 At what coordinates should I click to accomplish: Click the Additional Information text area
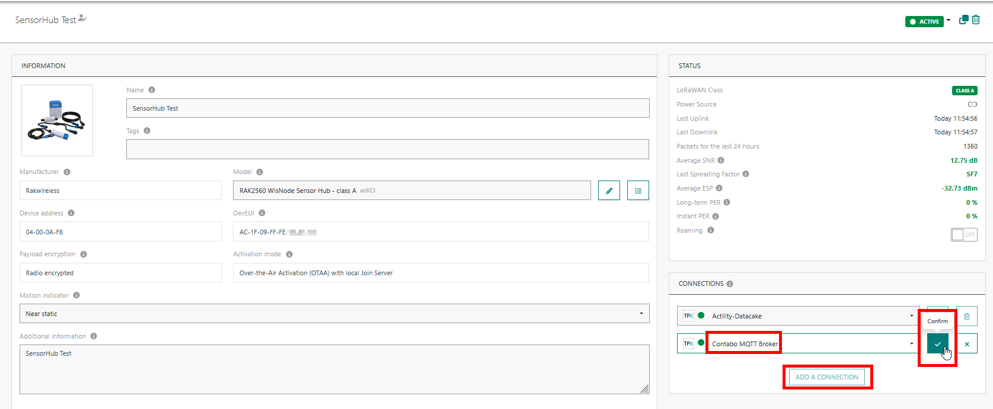point(334,369)
